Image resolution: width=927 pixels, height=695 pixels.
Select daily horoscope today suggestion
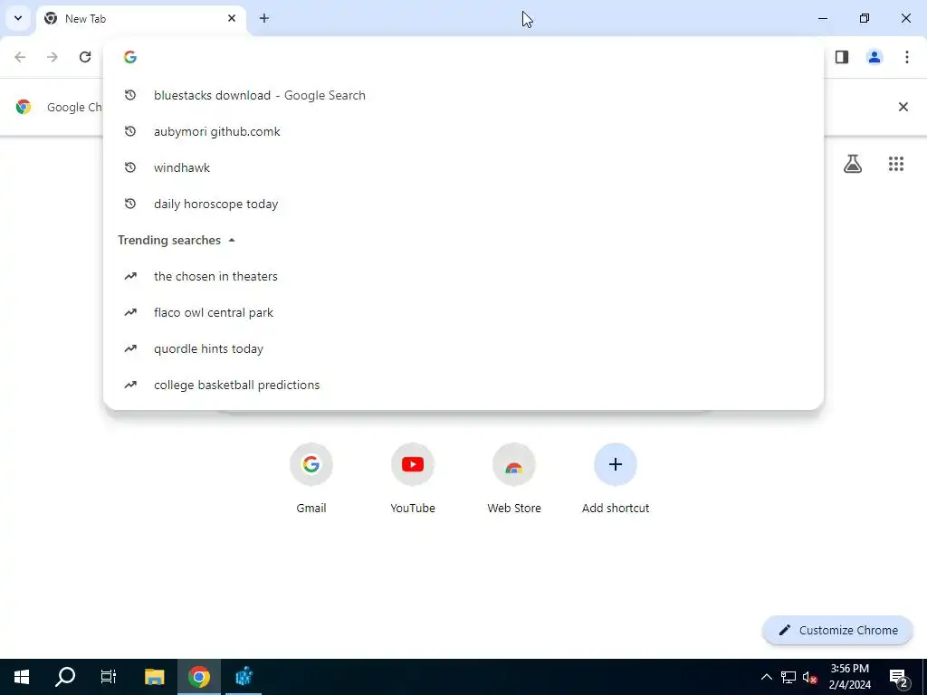tap(463, 204)
